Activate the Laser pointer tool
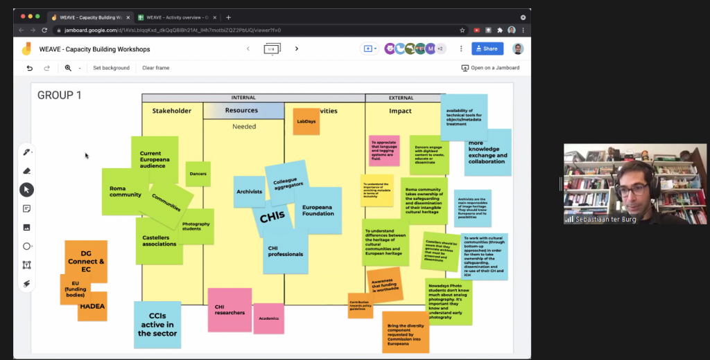The height and width of the screenshot is (360, 710). point(27,284)
